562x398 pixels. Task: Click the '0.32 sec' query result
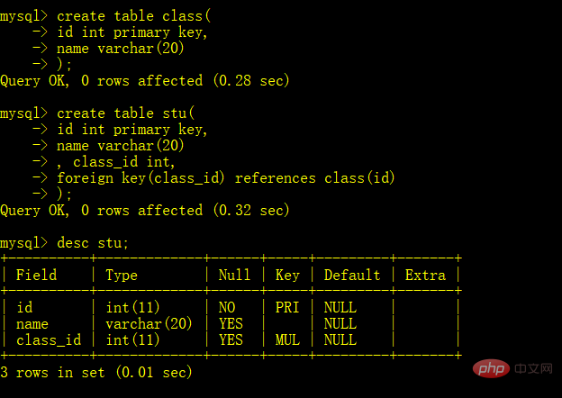pos(251,211)
